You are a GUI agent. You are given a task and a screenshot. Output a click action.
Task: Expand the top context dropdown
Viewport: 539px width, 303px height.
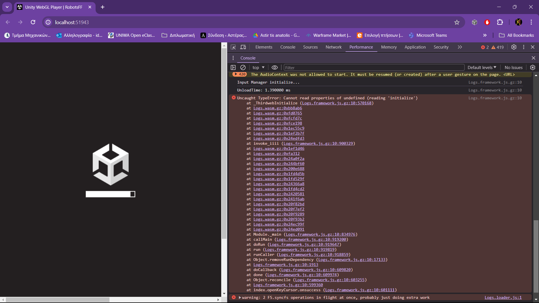258,68
